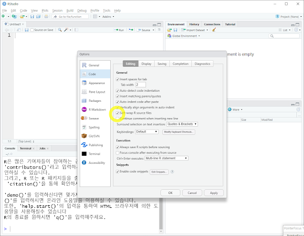The width and height of the screenshot is (304, 236).
Task: Open Pane Layout options
Action: click(x=95, y=92)
